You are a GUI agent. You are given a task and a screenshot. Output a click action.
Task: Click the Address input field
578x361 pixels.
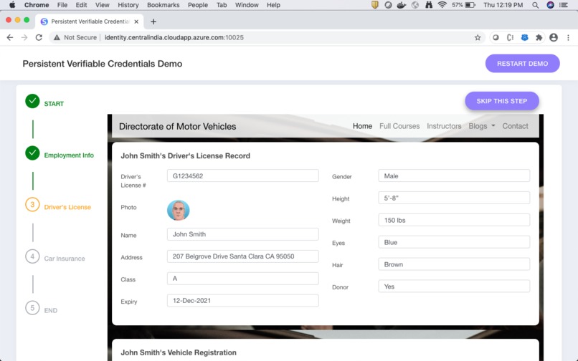coord(243,256)
